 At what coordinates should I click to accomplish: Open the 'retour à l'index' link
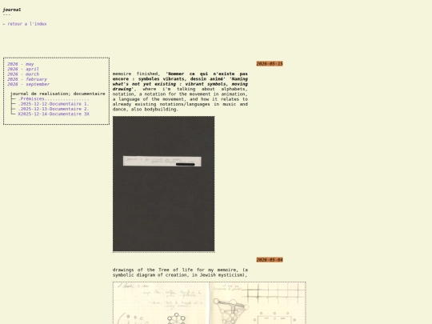click(25, 24)
